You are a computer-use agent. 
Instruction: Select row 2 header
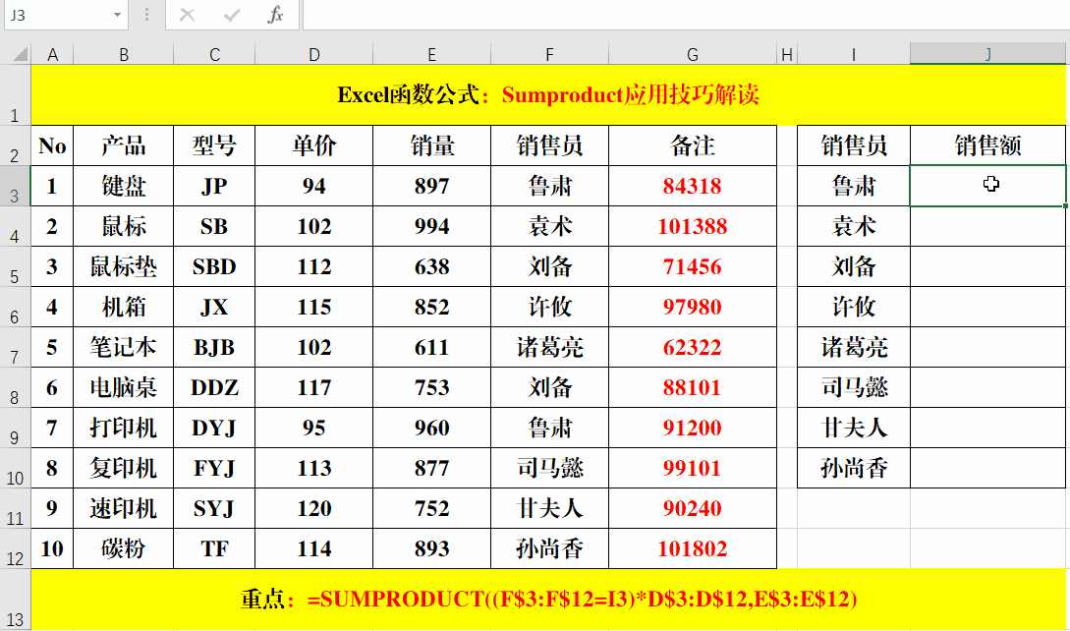15,145
